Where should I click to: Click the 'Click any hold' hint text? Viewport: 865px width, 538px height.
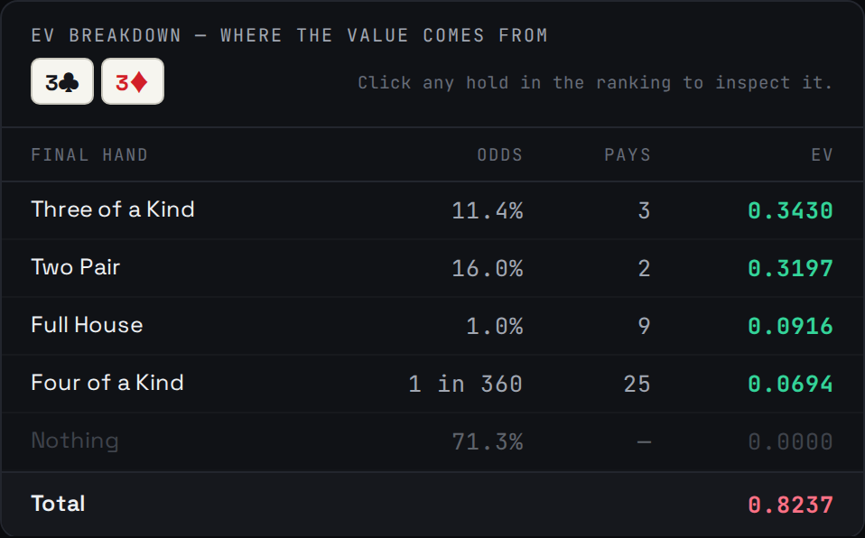point(595,83)
